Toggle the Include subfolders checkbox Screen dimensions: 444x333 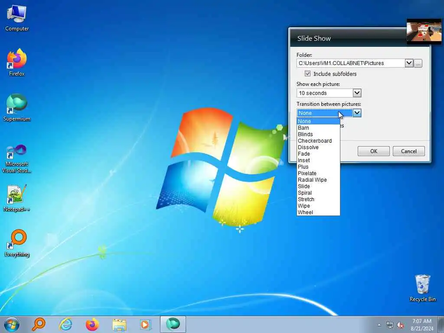pyautogui.click(x=307, y=74)
